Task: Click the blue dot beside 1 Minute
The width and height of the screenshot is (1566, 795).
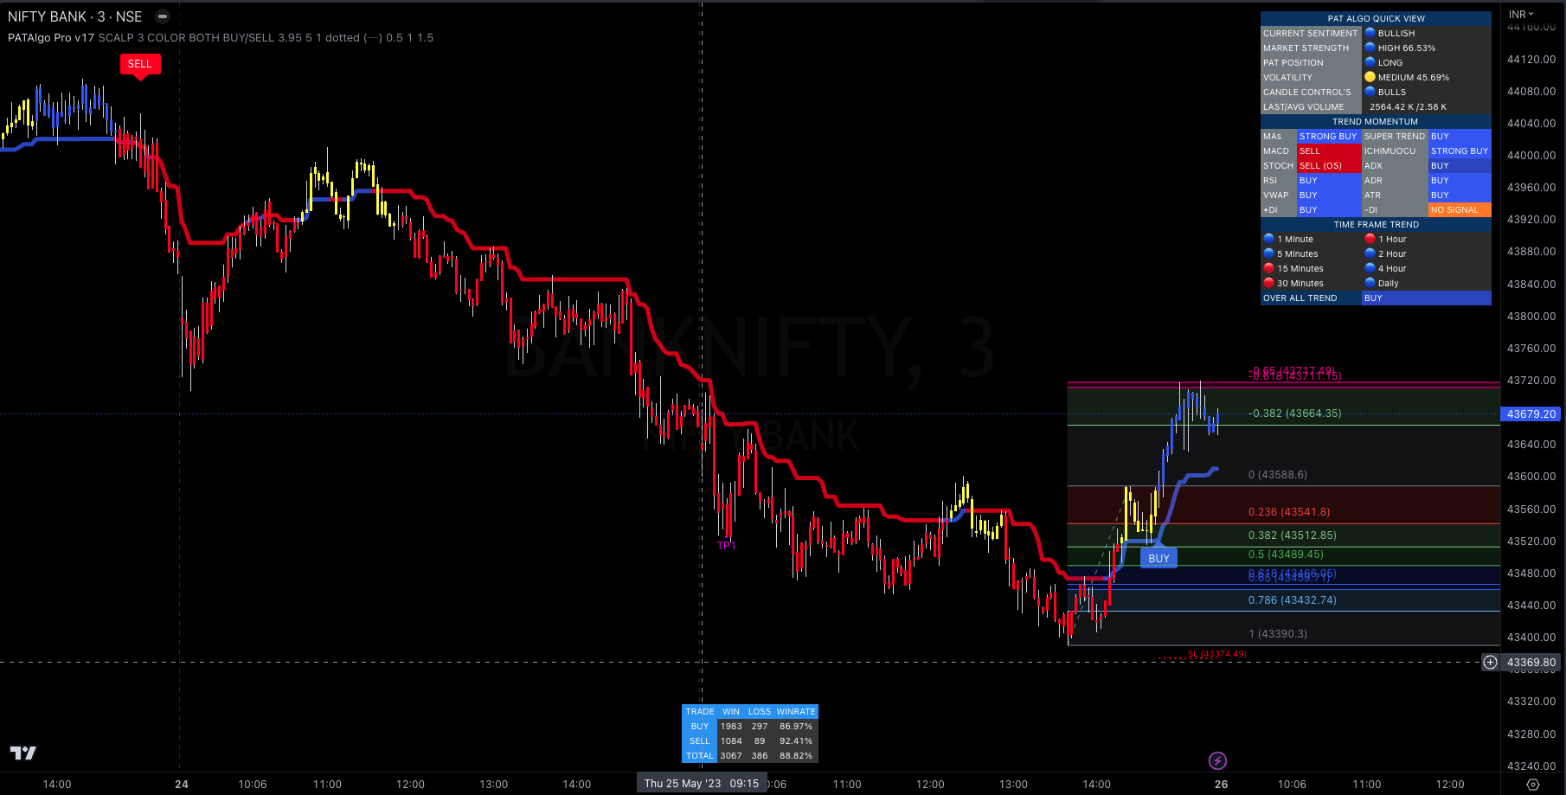Action: (x=1268, y=239)
